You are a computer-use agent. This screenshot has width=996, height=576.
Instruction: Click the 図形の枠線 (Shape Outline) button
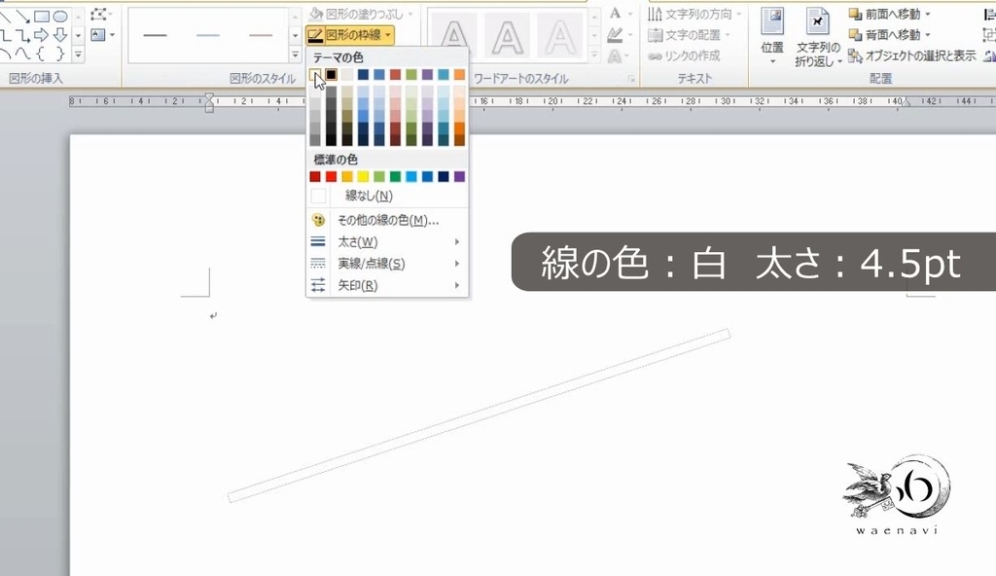click(x=352, y=34)
